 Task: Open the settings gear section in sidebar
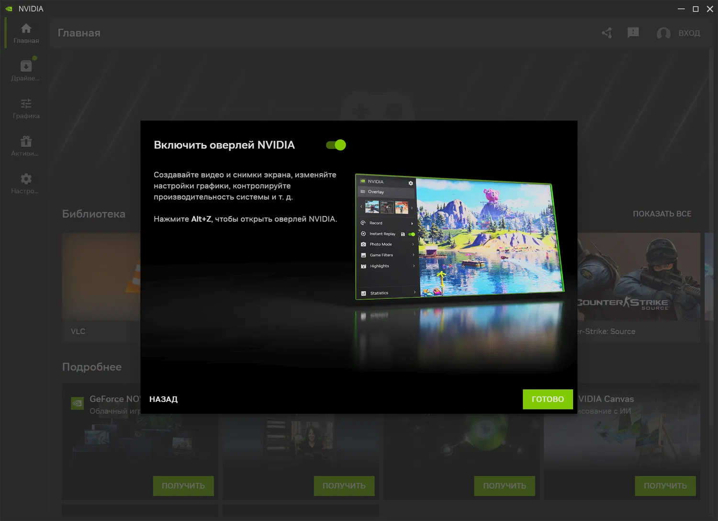(26, 183)
